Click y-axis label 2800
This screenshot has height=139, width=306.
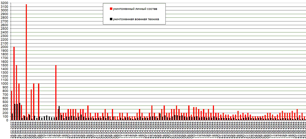coord(5,18)
